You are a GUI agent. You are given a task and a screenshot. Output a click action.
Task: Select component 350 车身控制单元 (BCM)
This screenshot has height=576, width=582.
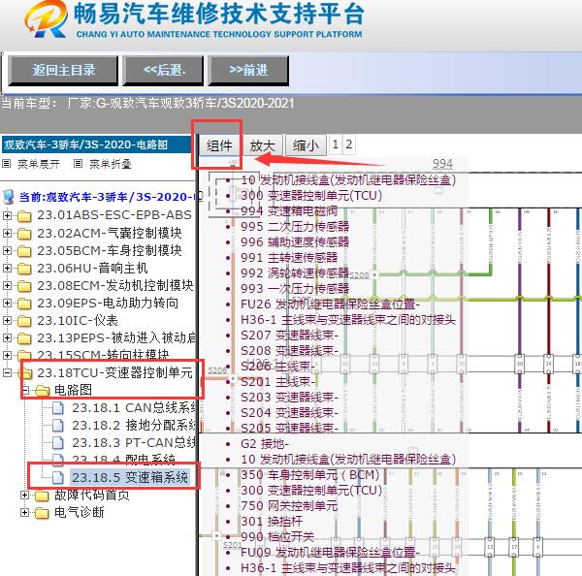pyautogui.click(x=310, y=475)
